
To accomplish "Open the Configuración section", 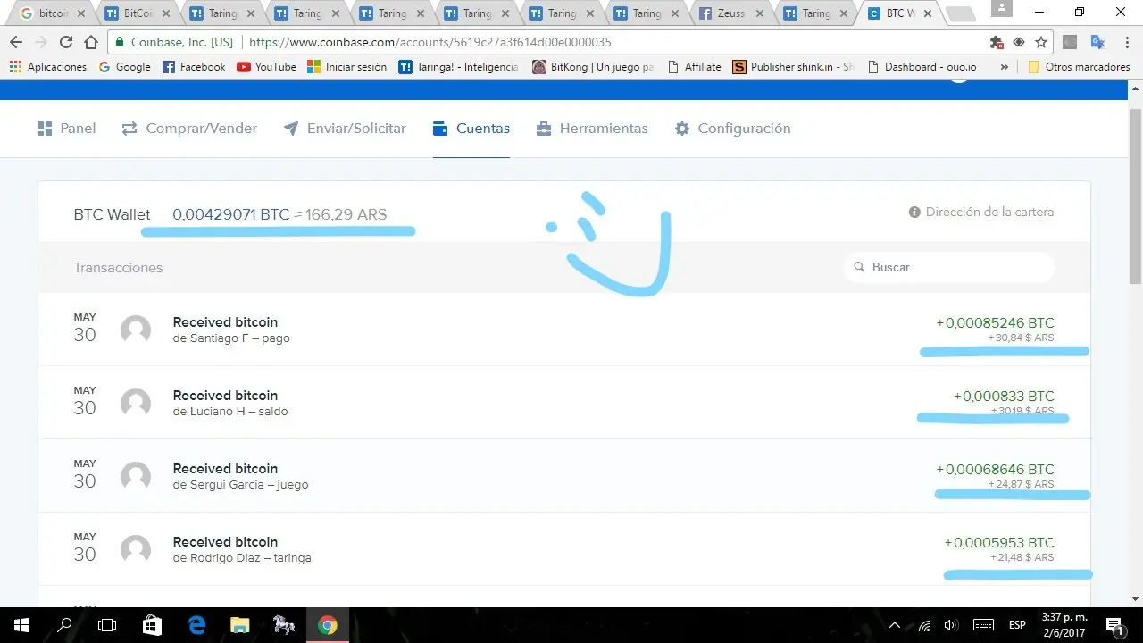I will [733, 129].
